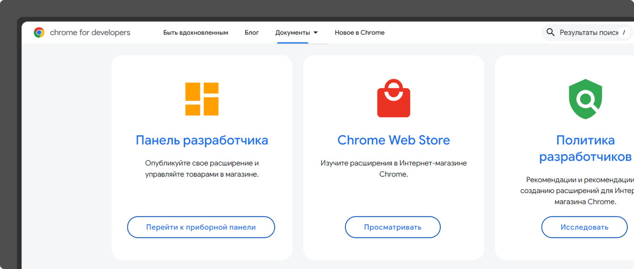Expand the Документы dropdown arrow
The image size is (634, 269).
315,32
